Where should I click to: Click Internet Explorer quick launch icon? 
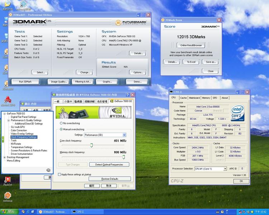point(28,212)
